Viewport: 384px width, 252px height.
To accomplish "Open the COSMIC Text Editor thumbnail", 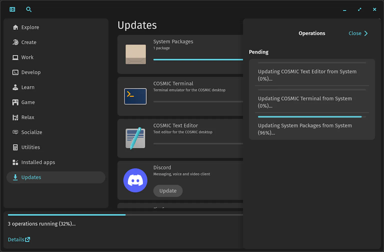I will click(x=135, y=138).
